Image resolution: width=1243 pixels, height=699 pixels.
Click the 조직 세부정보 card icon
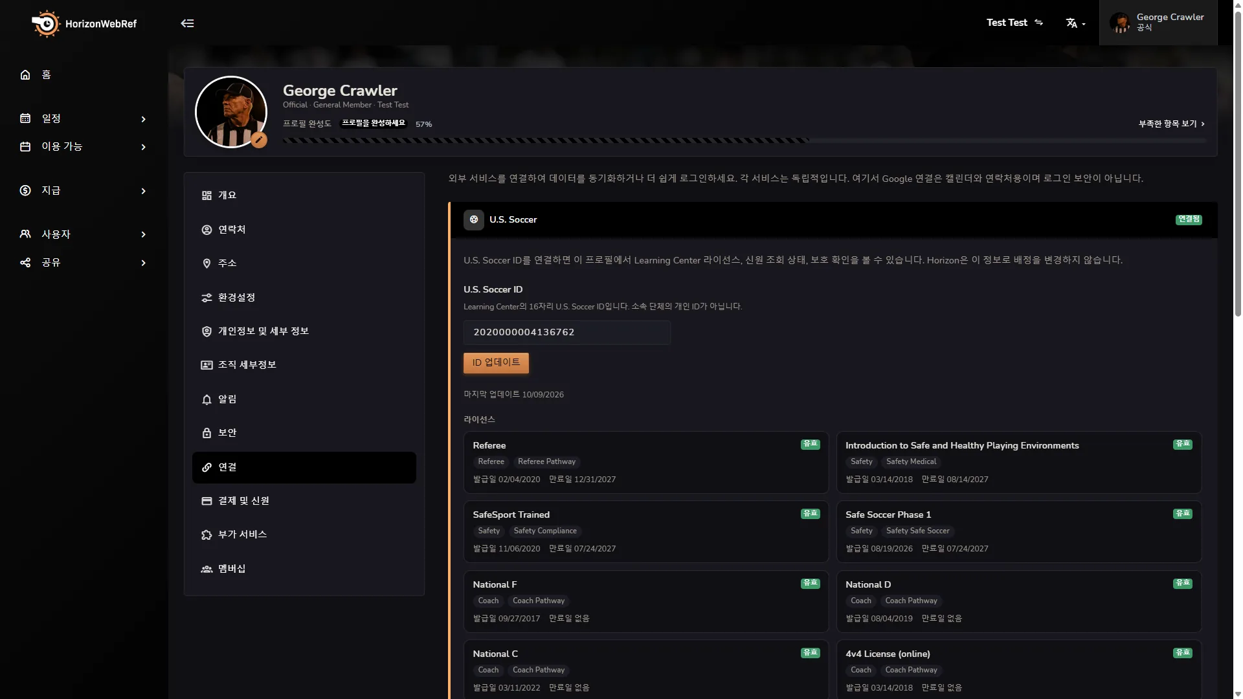(207, 365)
